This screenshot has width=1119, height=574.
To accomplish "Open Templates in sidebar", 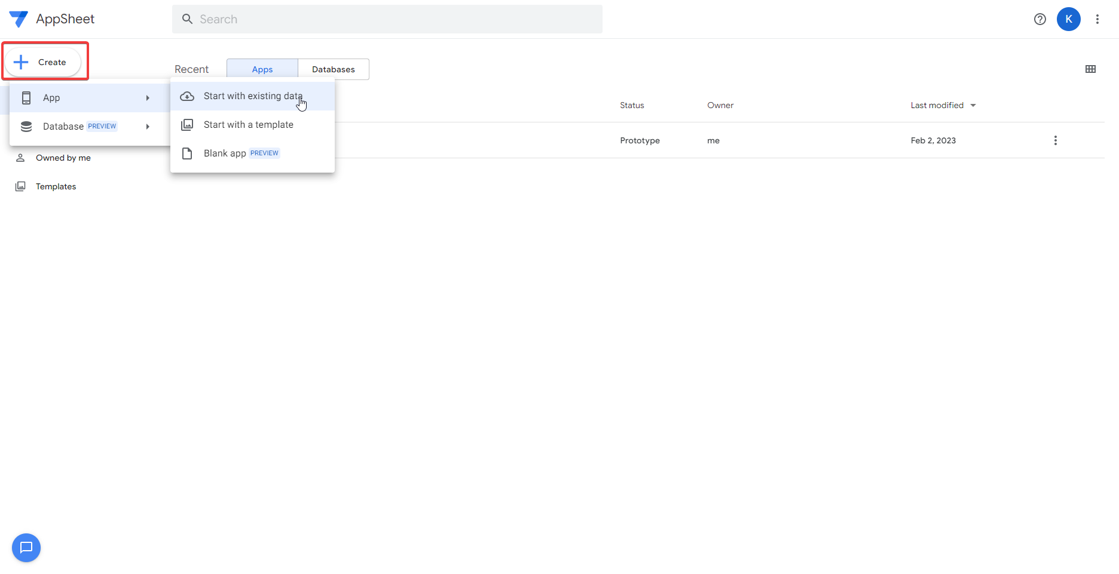I will click(56, 186).
